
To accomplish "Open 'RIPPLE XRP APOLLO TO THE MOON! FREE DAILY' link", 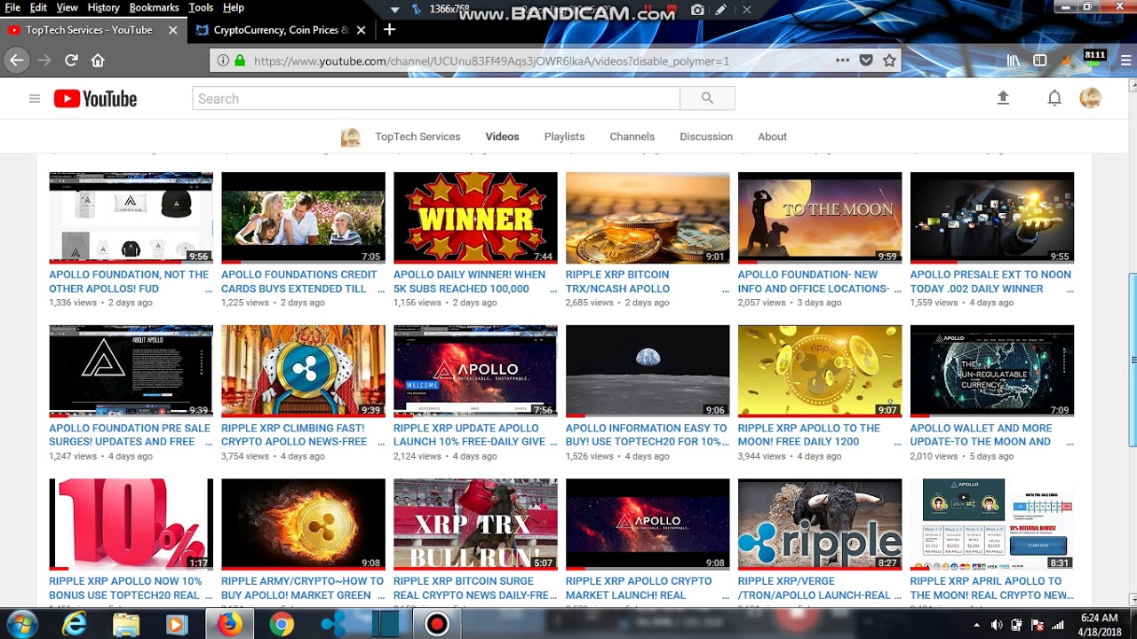I will [x=809, y=435].
